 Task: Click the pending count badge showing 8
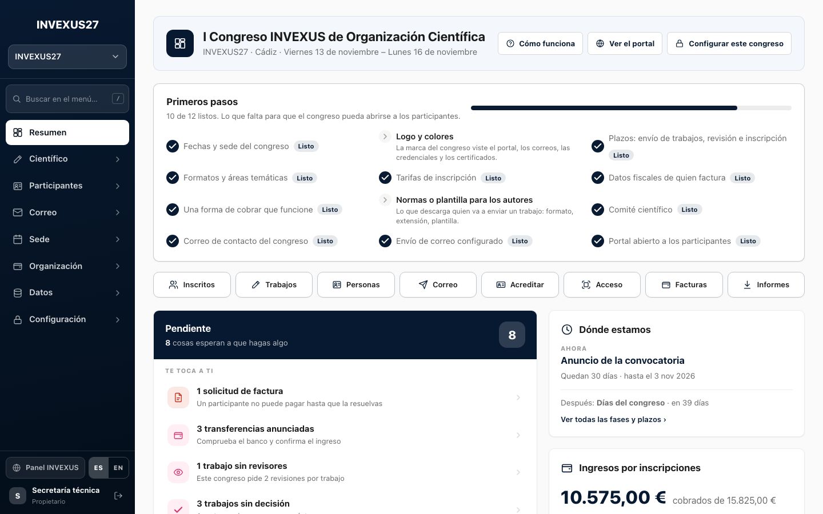[x=512, y=335]
